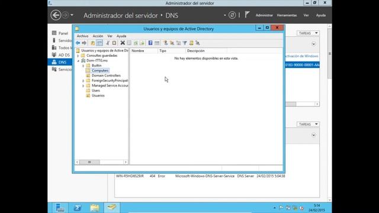The width and height of the screenshot is (379, 213).
Task: Select the Consultas guardadas folder
Action: (x=102, y=56)
